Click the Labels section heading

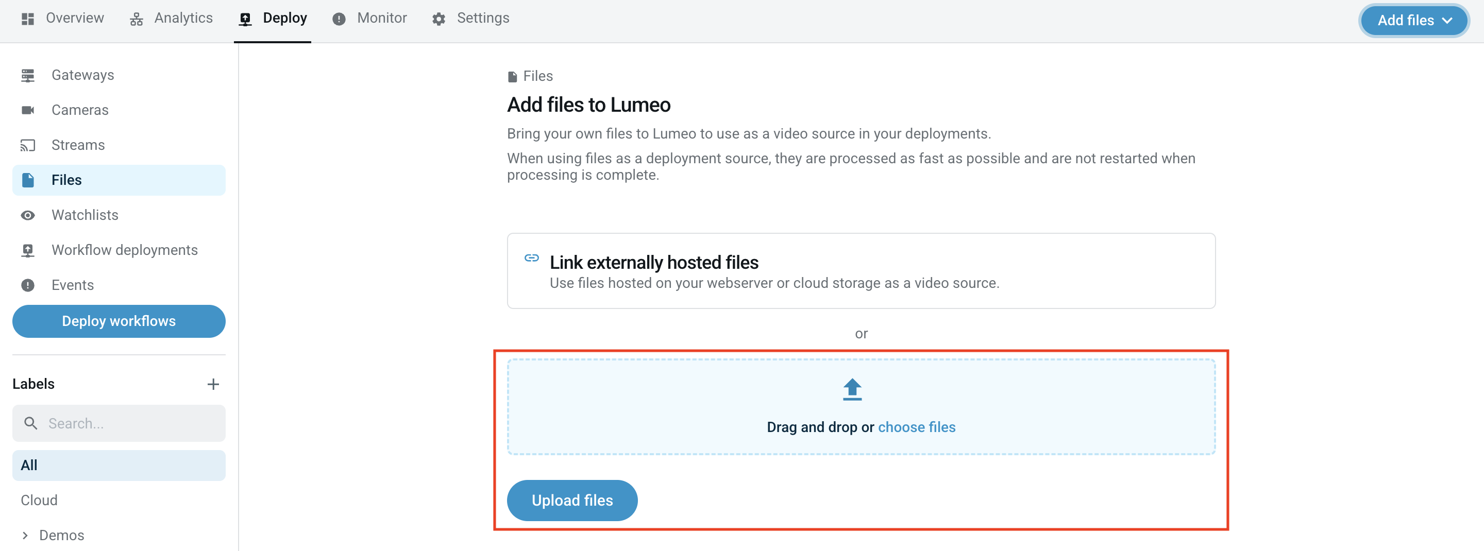33,384
